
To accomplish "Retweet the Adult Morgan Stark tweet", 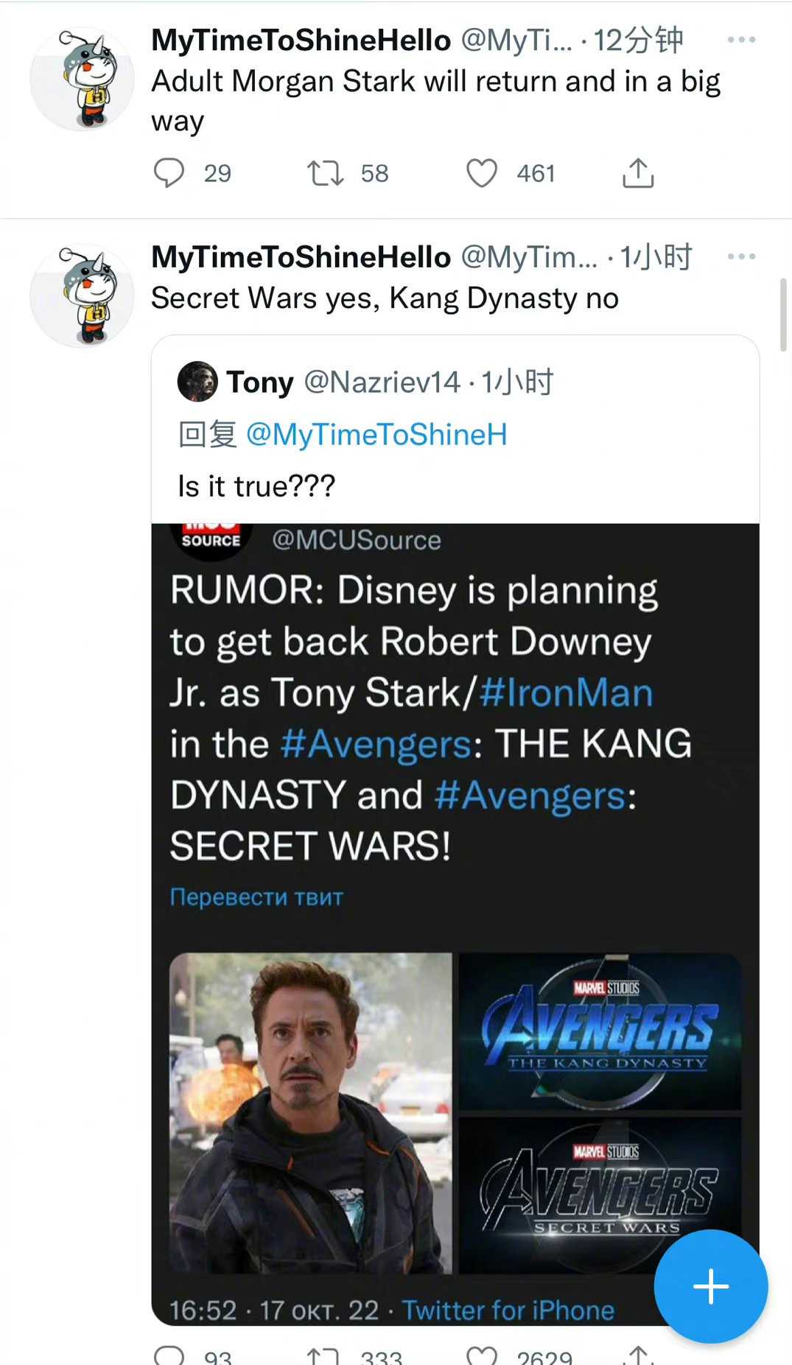I will click(325, 173).
